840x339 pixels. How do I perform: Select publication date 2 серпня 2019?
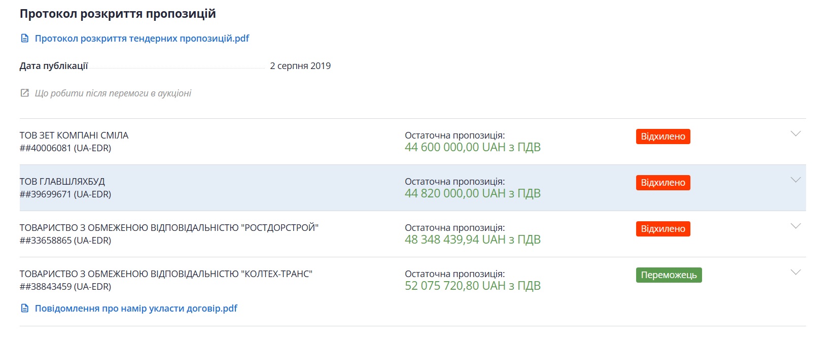(x=300, y=65)
